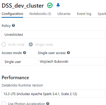The image size is (106, 105).
Task: Show help for Use Photon Acceleration
Action: [48, 103]
